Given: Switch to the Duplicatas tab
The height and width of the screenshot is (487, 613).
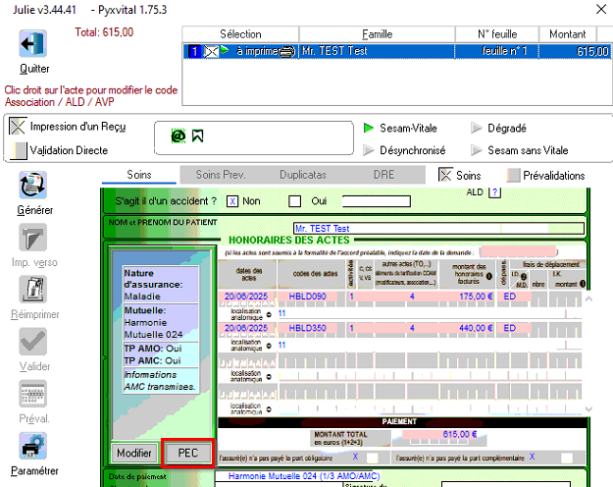Looking at the screenshot, I should 303,175.
